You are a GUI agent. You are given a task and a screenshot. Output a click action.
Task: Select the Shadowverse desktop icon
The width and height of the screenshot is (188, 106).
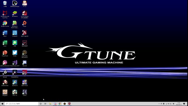5,83
